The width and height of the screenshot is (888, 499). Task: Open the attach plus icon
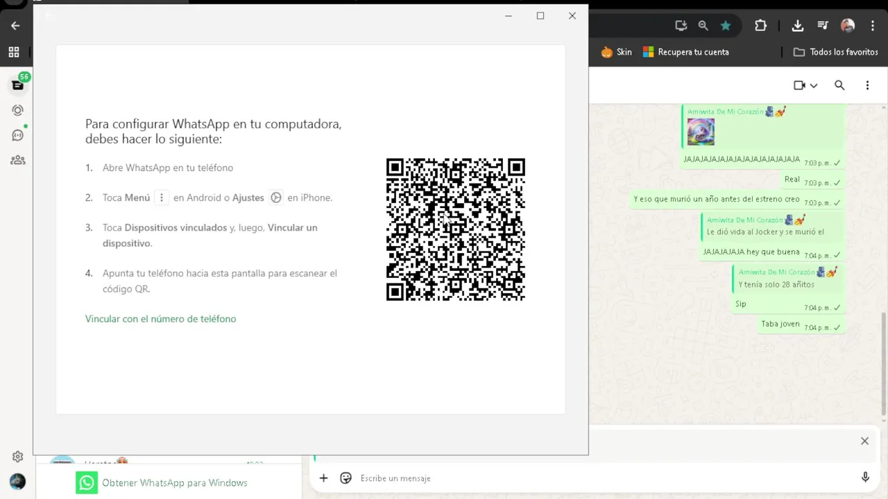pos(323,478)
